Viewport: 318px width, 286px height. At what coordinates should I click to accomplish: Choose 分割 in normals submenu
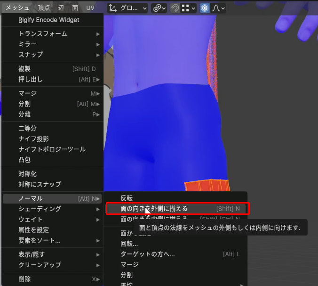pyautogui.click(x=175, y=275)
